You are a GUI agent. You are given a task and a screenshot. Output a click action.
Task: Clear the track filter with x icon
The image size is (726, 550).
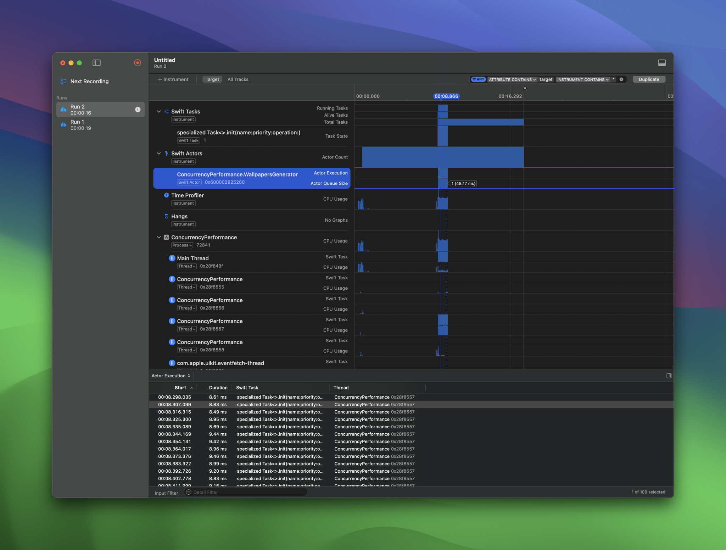[x=621, y=79]
